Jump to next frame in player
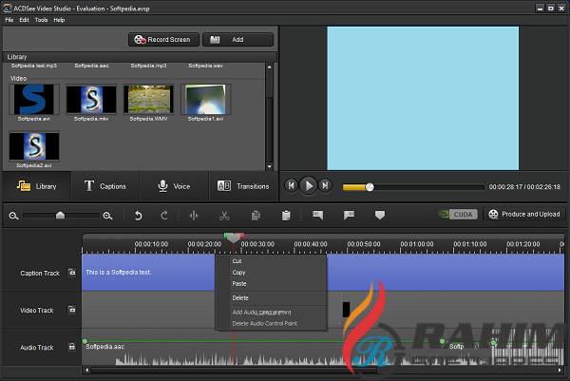This screenshot has width=570, height=381. click(x=325, y=186)
